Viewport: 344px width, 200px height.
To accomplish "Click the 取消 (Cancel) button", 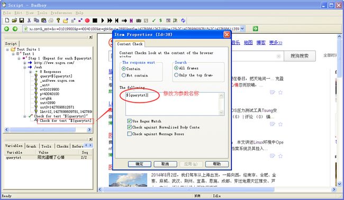I will 165,164.
